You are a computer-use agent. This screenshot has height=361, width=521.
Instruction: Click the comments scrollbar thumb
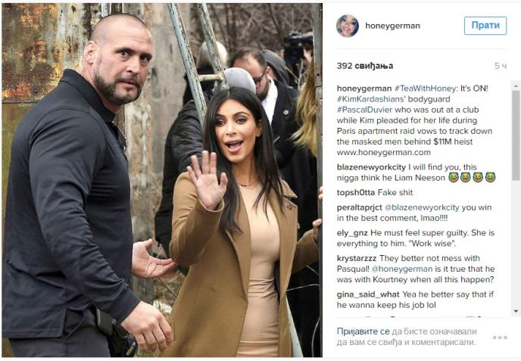tap(516, 135)
